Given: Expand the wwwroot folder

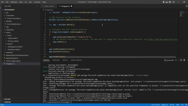Looking at the screenshot, I should [5, 52].
